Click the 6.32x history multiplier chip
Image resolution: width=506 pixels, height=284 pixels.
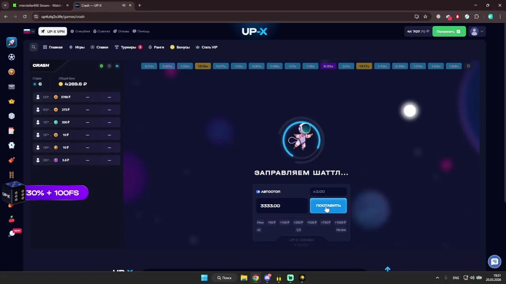pyautogui.click(x=328, y=66)
